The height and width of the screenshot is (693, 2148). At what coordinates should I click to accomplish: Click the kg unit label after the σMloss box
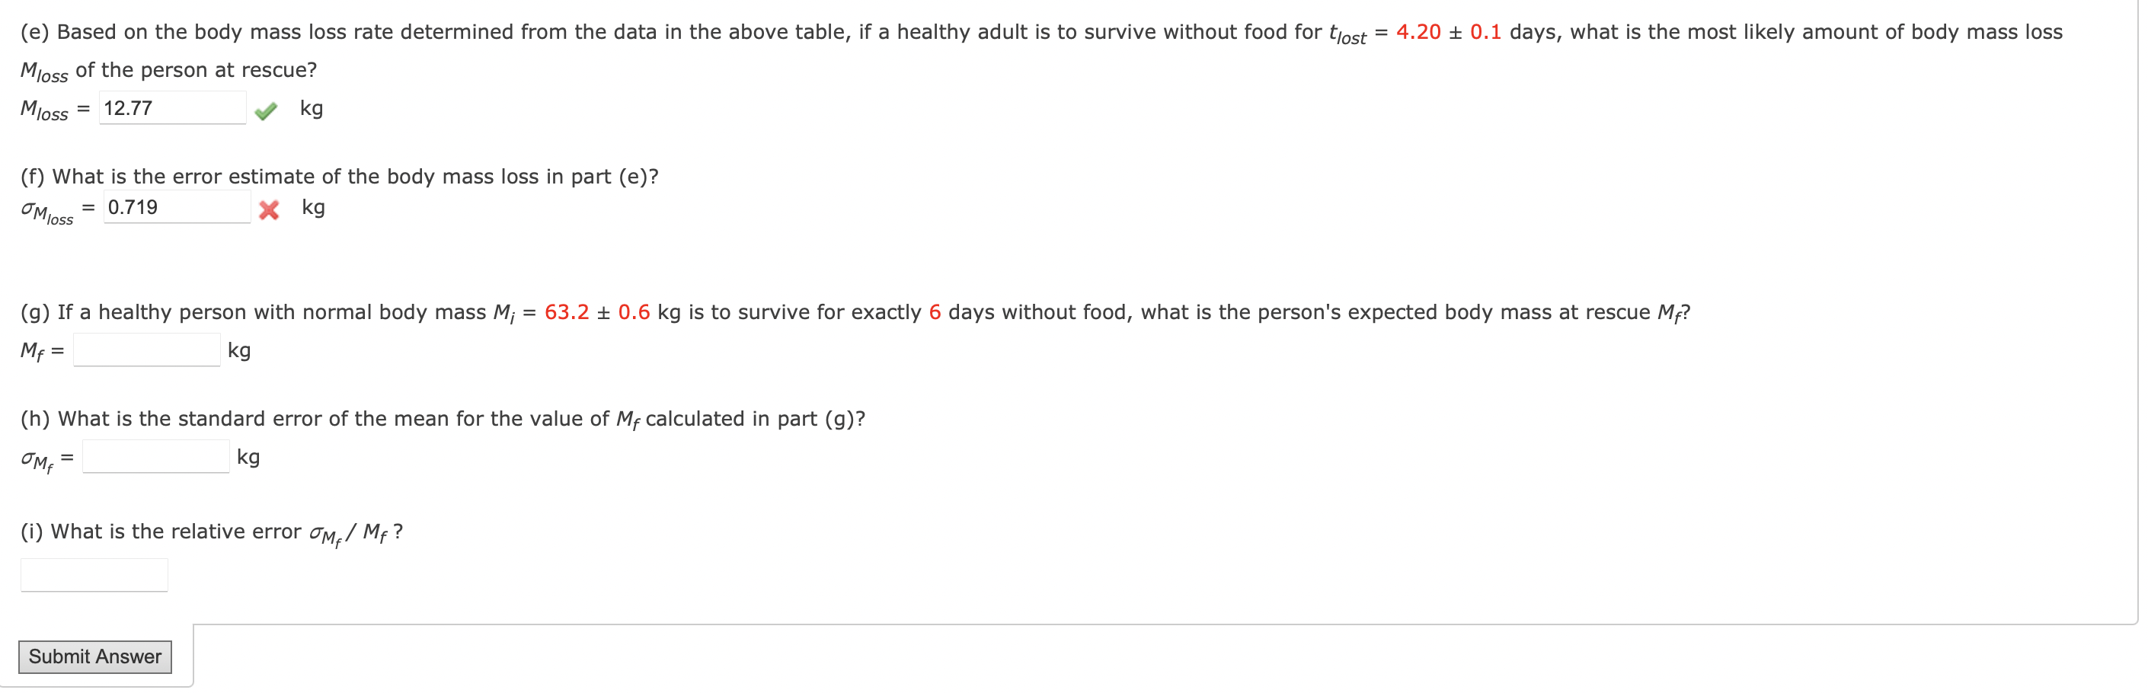pyautogui.click(x=315, y=209)
